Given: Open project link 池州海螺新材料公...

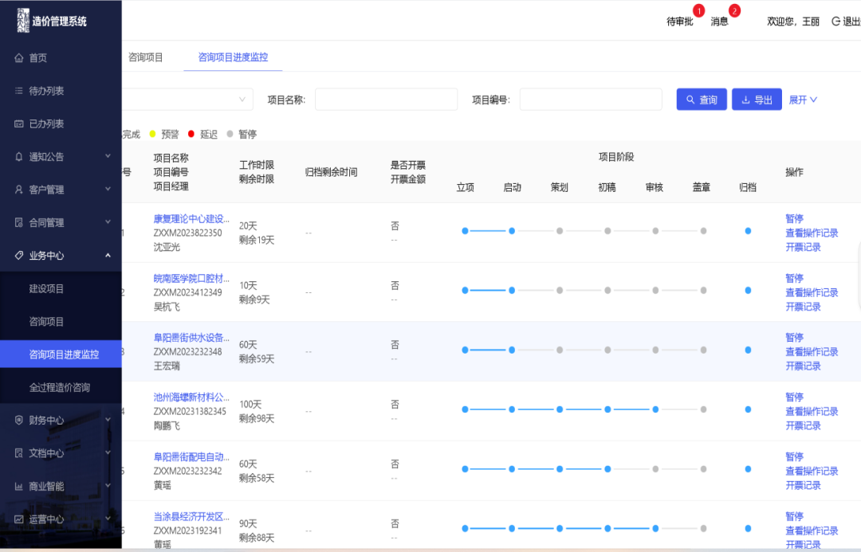Looking at the screenshot, I should pyautogui.click(x=191, y=397).
